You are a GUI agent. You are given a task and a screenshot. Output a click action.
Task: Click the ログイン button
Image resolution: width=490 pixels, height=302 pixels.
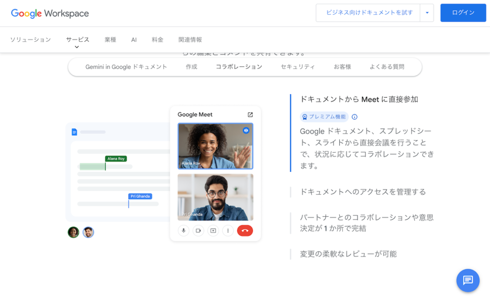coord(463,13)
